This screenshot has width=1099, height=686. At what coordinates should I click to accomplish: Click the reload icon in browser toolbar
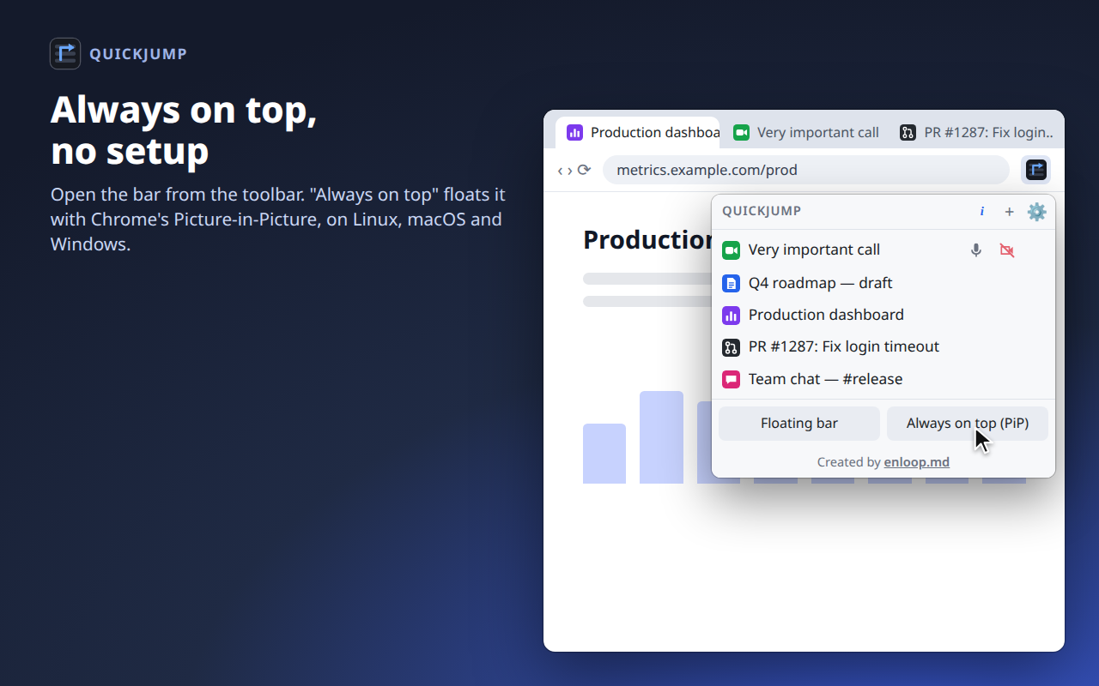pyautogui.click(x=584, y=170)
